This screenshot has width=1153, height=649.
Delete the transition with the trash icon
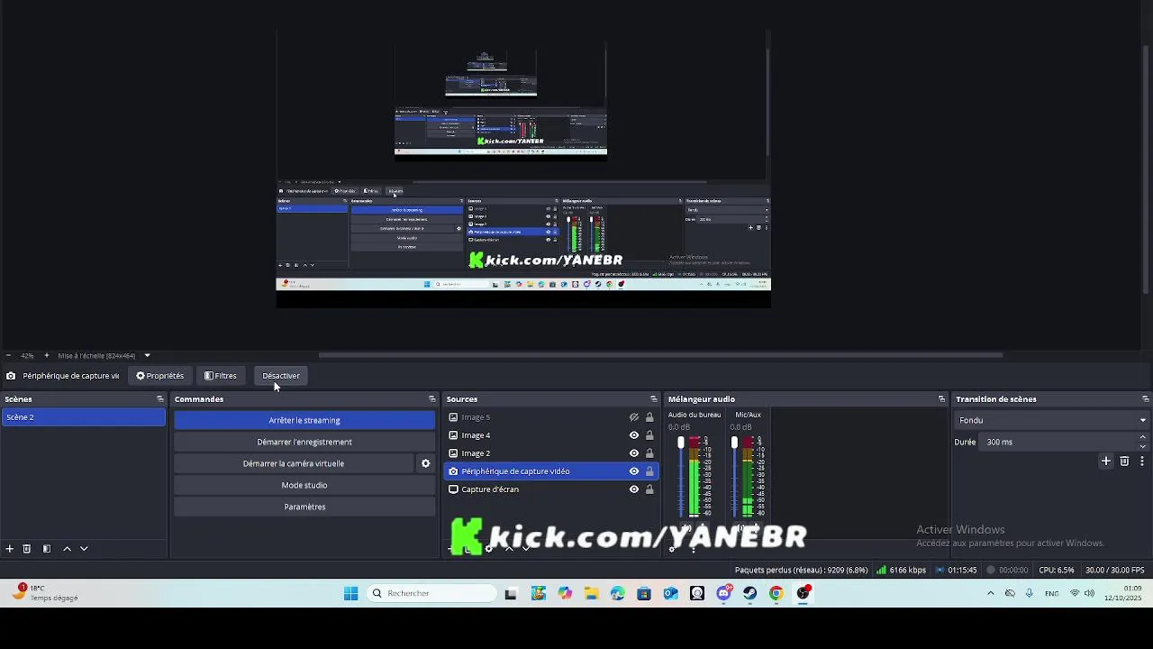pyautogui.click(x=1124, y=461)
